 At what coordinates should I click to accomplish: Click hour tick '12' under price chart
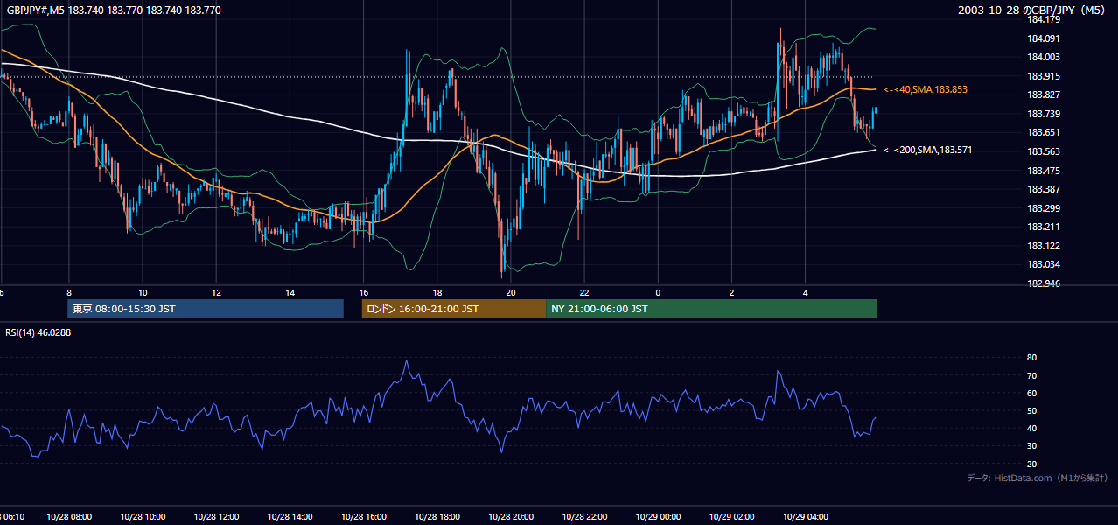point(216,292)
